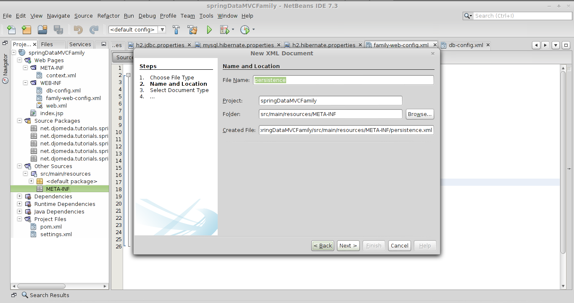The height and width of the screenshot is (303, 574).
Task: Collapse the Web Pages node
Action: pos(19,60)
